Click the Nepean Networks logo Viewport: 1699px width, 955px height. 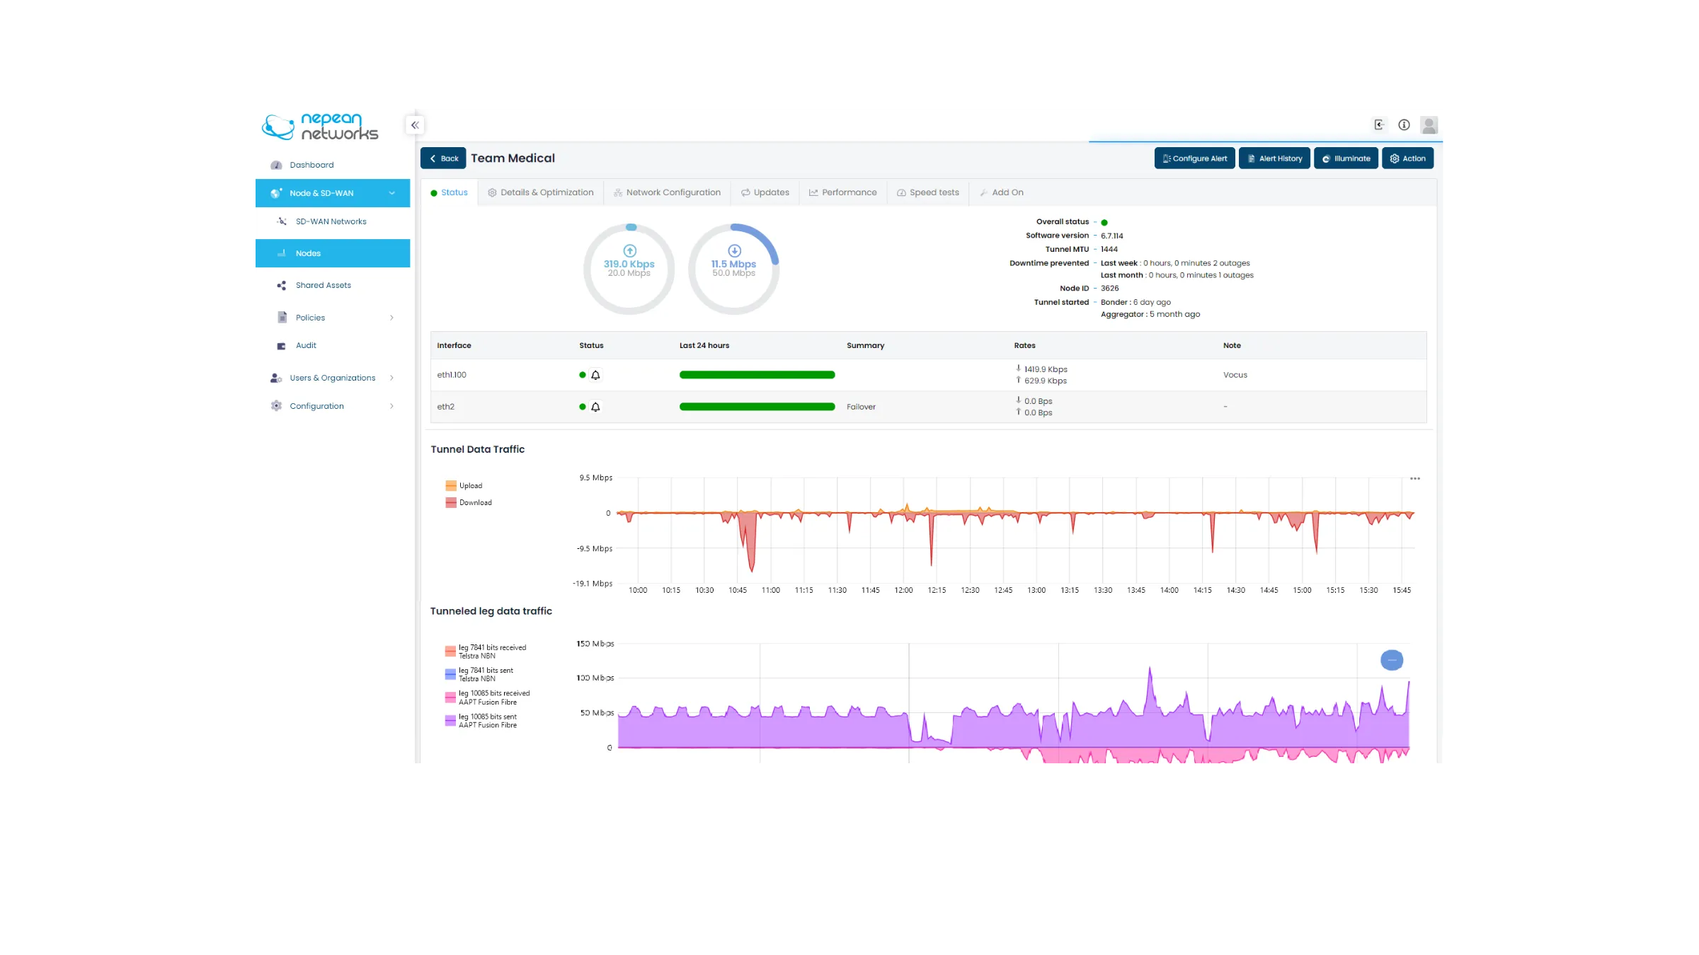pos(319,127)
